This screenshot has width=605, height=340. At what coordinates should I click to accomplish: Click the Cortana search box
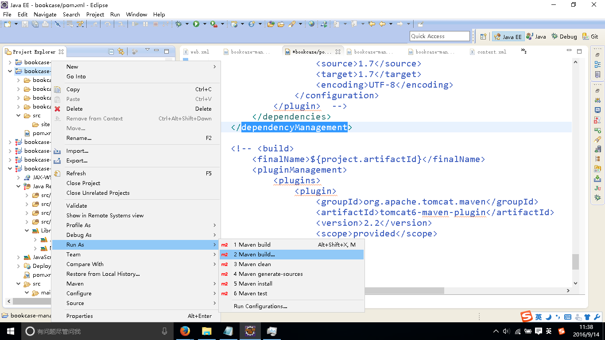coord(97,331)
